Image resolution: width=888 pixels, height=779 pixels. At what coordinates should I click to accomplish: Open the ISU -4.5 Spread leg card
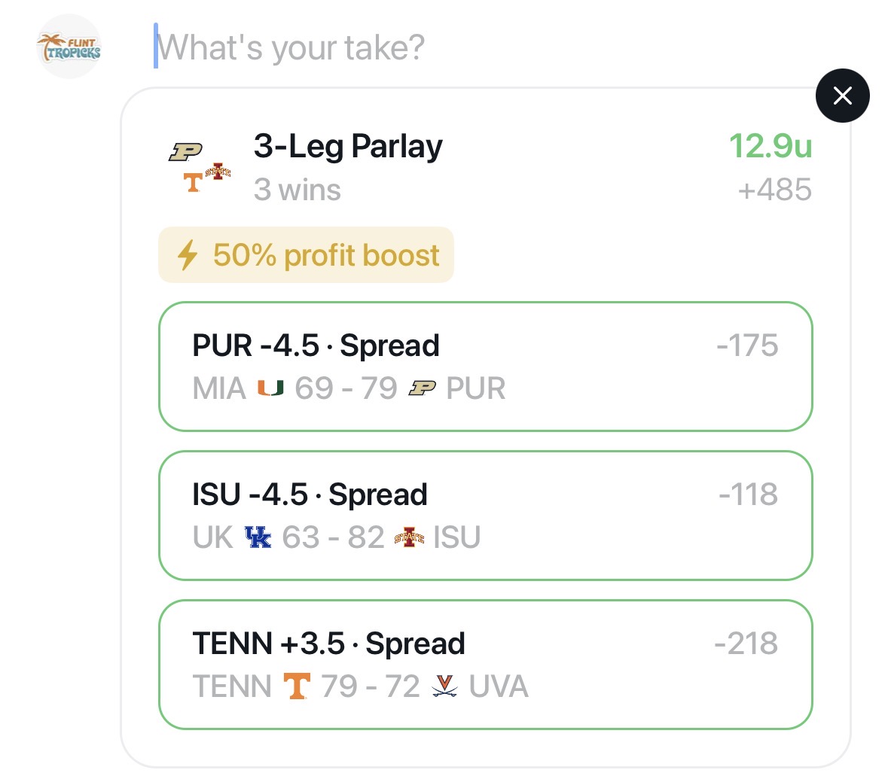coord(485,516)
